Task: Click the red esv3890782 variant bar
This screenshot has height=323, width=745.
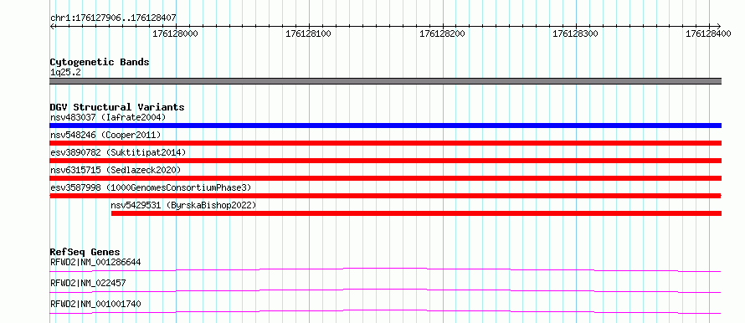Action: [386, 161]
